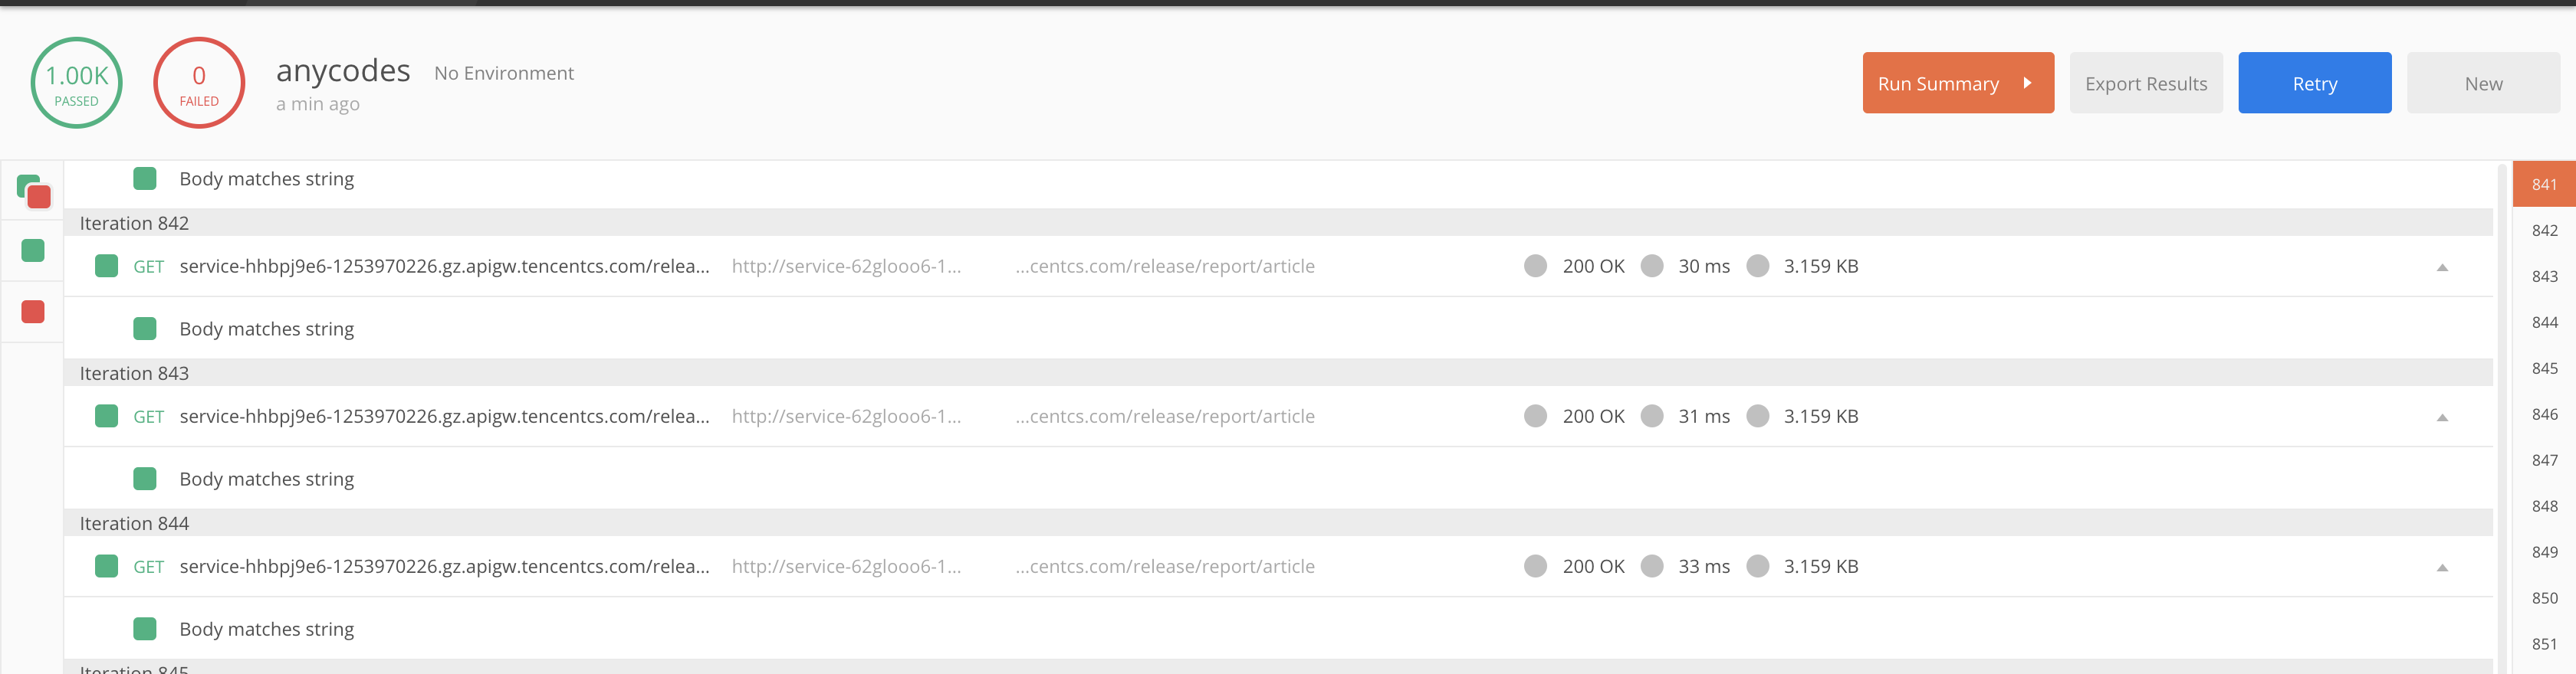The height and width of the screenshot is (674, 2576).
Task: Click green status square of Iteration 843 GET request
Action: click(x=106, y=417)
